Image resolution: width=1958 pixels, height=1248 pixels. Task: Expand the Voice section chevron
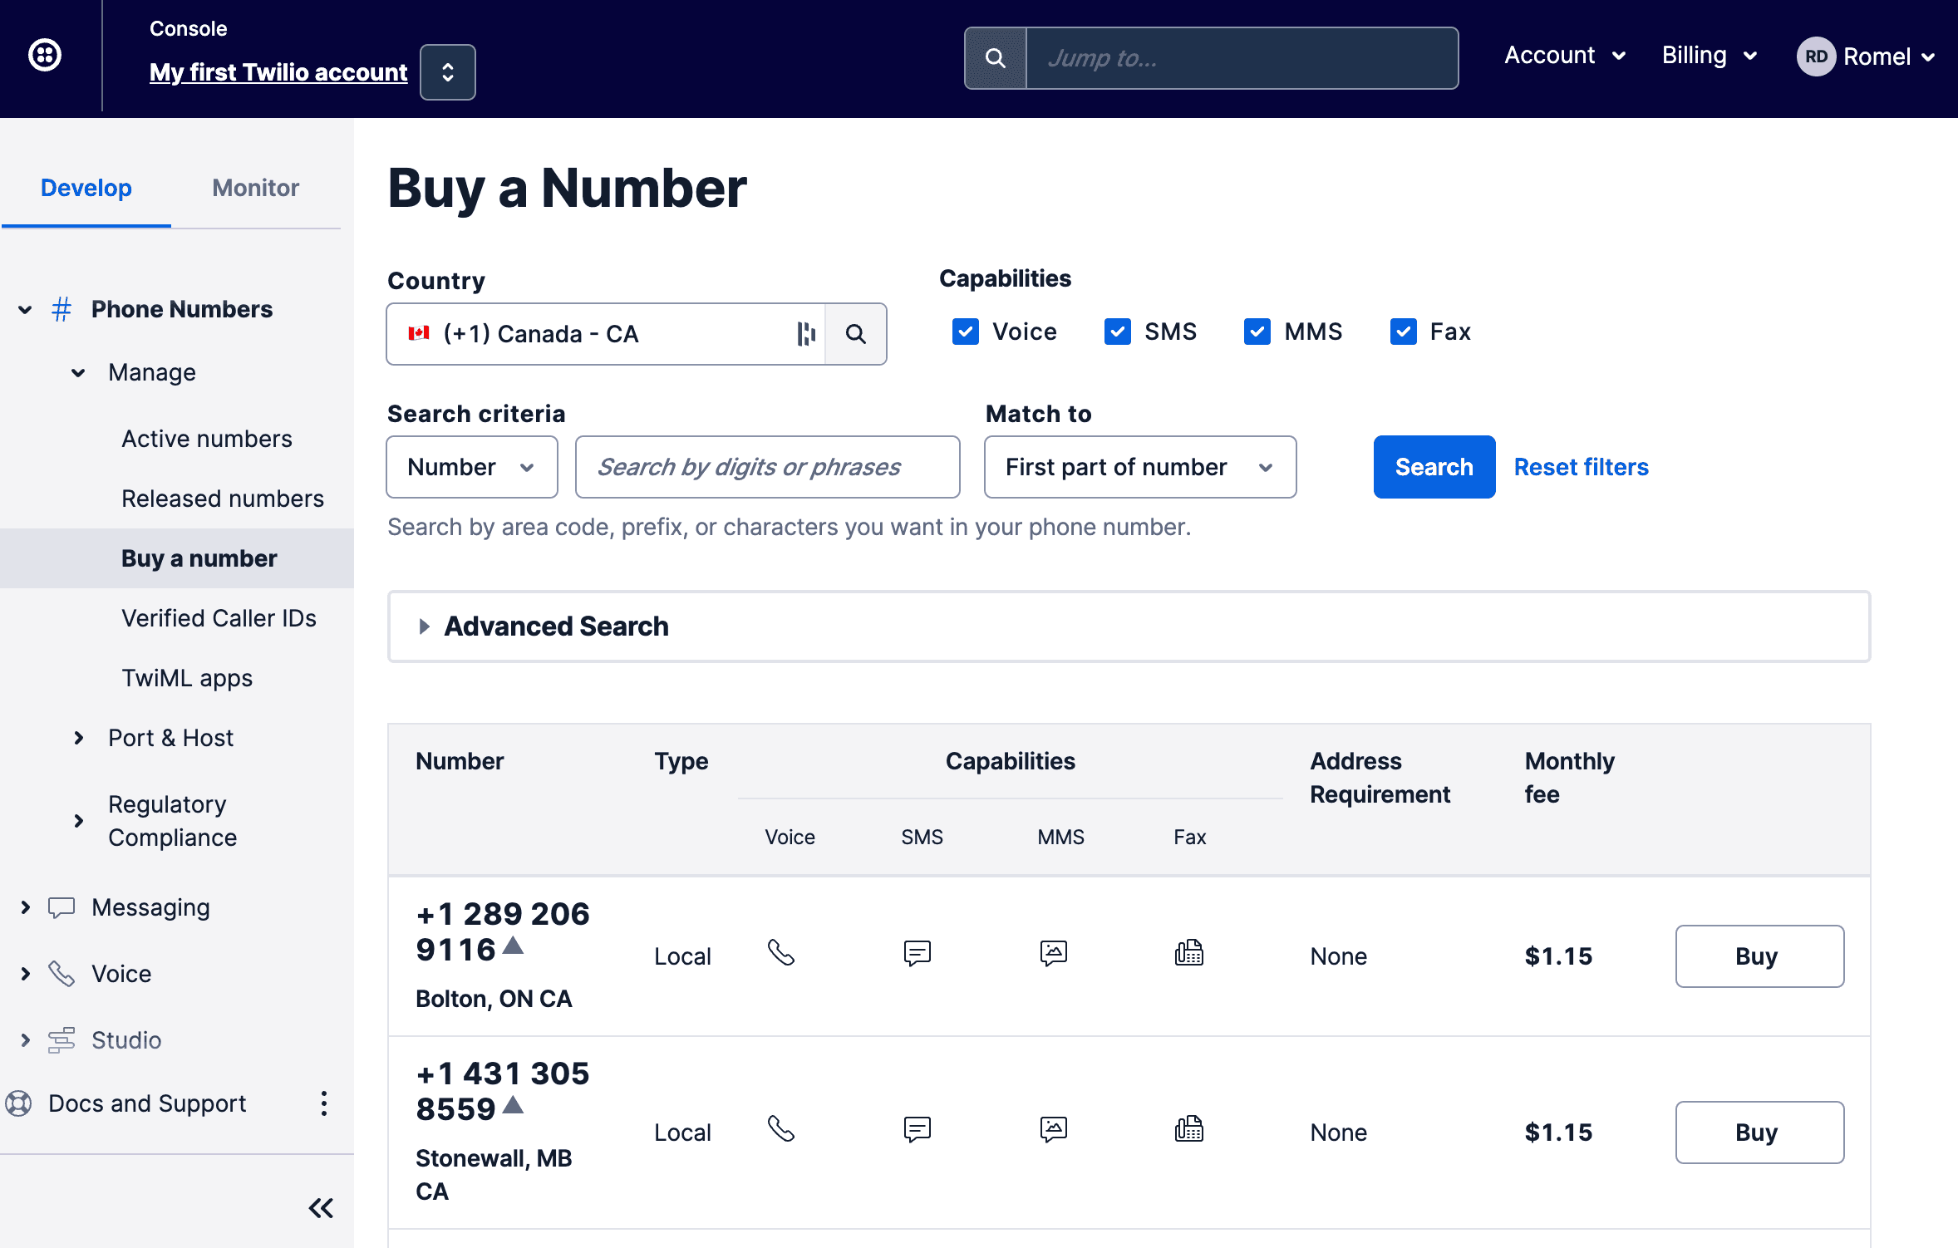pos(25,974)
